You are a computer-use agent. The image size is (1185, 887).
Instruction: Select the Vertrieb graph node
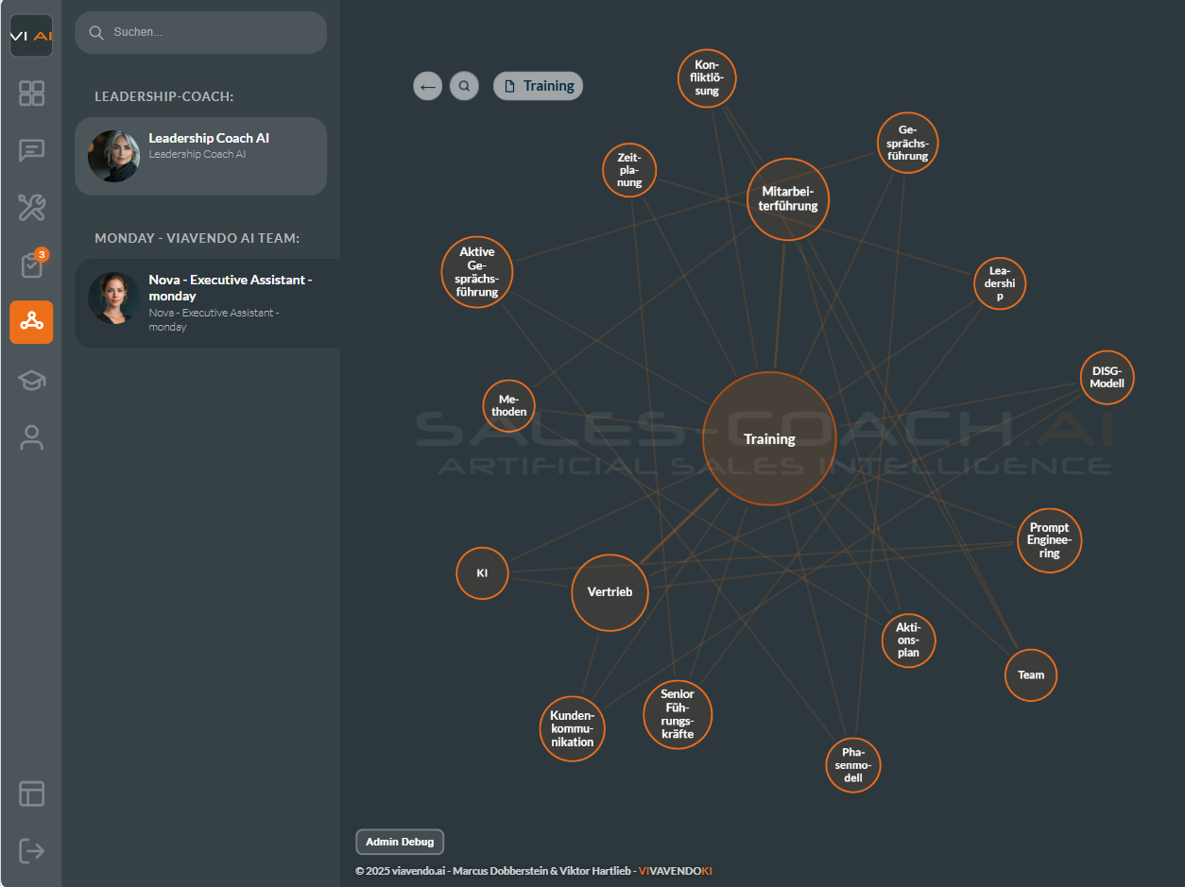(610, 592)
